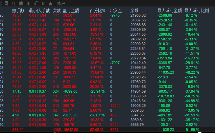Click the max floating loss -9.44
The image size is (215, 133).
click(162, 82)
